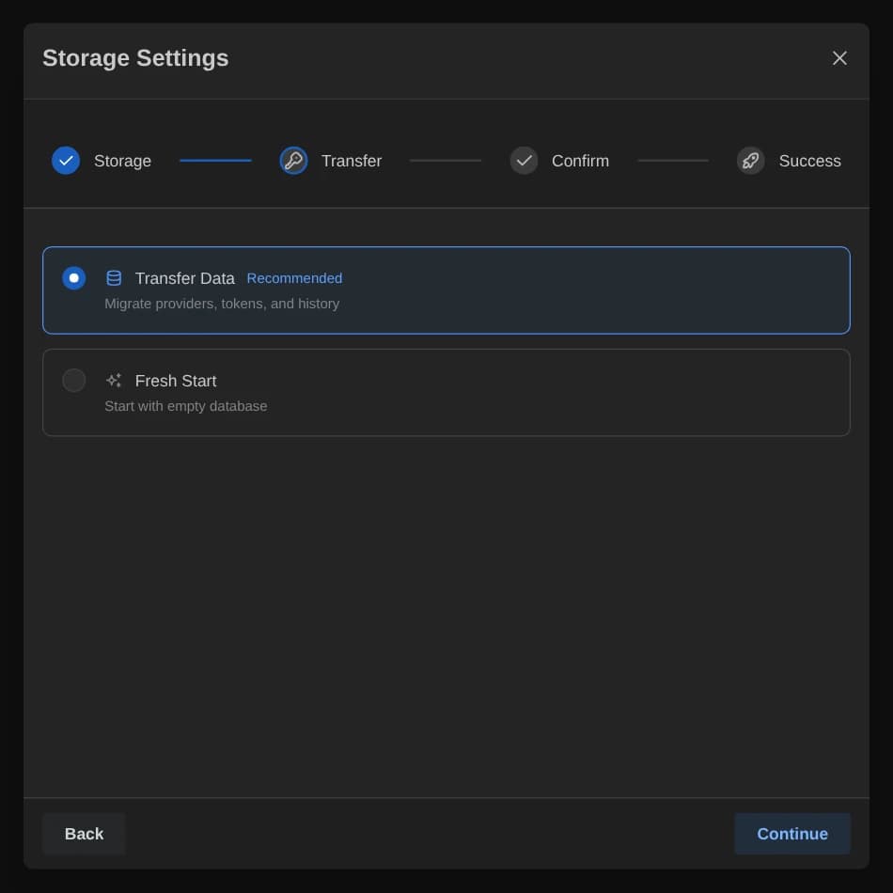This screenshot has width=893, height=893.
Task: Select the Fresh Start radio button
Action: (x=74, y=381)
